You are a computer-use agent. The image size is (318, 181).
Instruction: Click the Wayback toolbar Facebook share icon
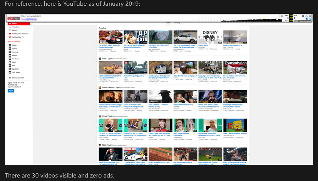307,18
